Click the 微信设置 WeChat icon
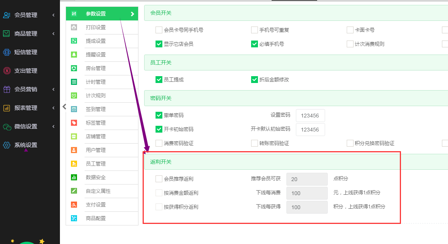The image size is (448, 244). (x=6, y=127)
